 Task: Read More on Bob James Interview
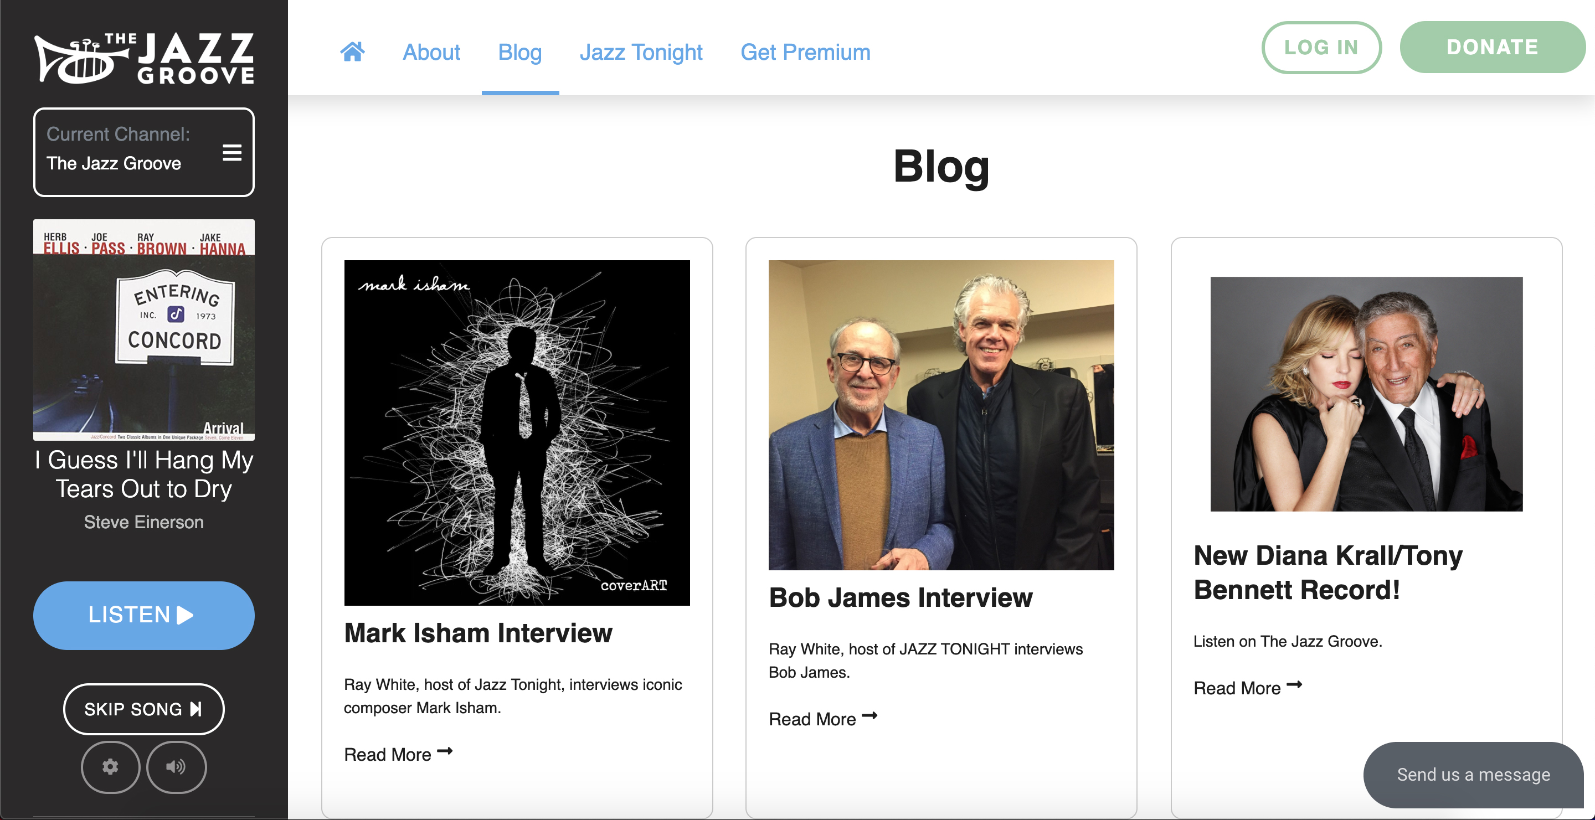tap(823, 719)
